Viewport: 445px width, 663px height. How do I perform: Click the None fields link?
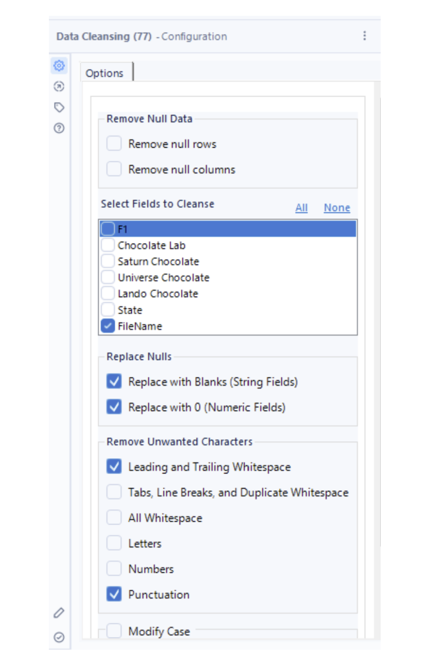coord(337,208)
